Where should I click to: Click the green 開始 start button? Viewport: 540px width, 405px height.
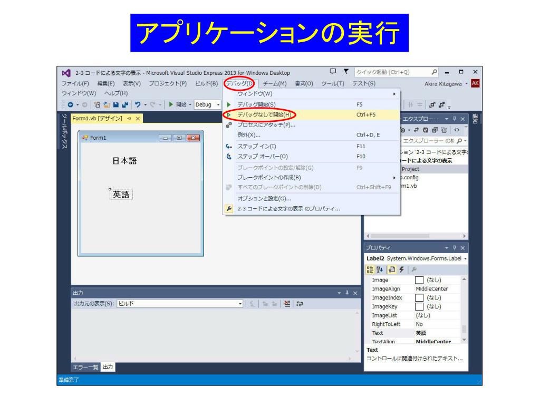178,105
